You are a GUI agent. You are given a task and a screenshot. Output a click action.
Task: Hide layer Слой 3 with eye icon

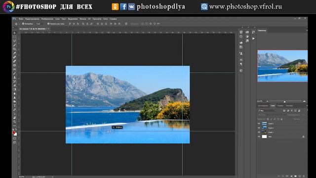pyautogui.click(x=259, y=124)
